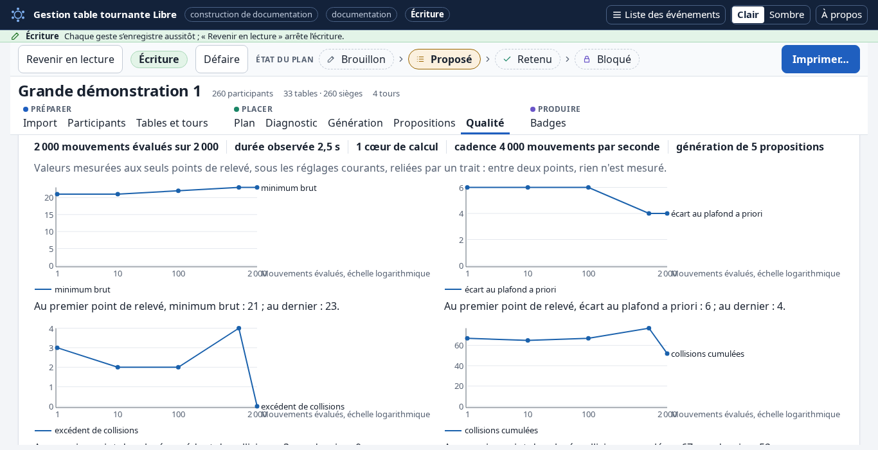Click the Écriture chip in header

[x=427, y=14]
